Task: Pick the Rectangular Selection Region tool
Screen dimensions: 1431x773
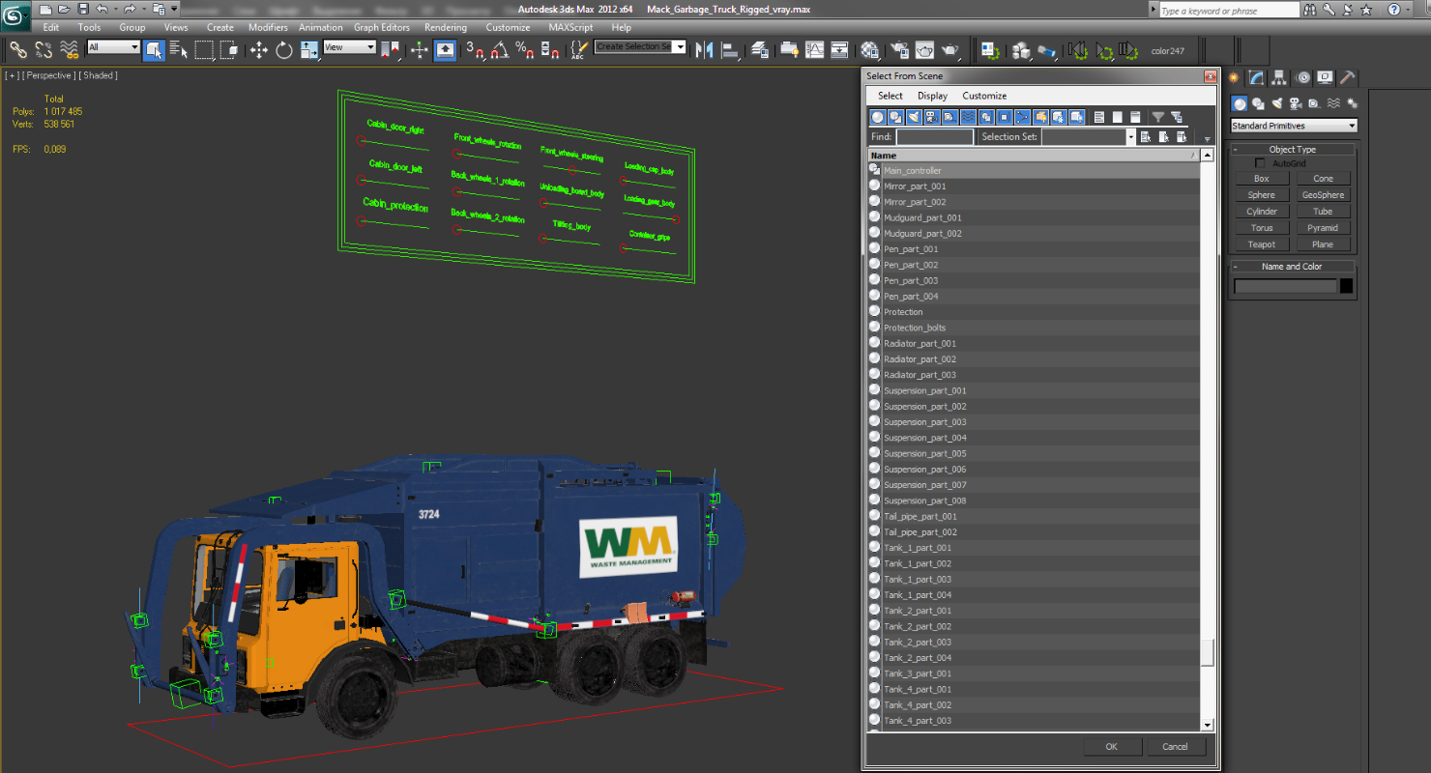Action: (x=204, y=49)
